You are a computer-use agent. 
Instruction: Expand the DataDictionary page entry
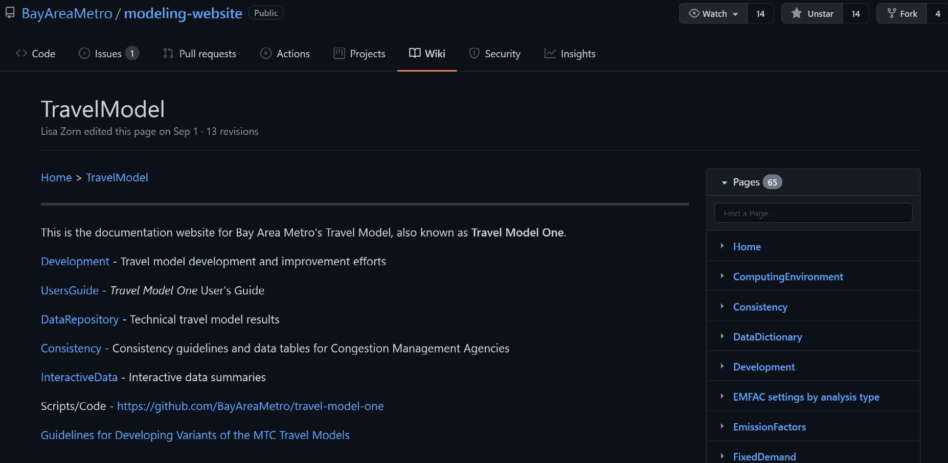[722, 336]
